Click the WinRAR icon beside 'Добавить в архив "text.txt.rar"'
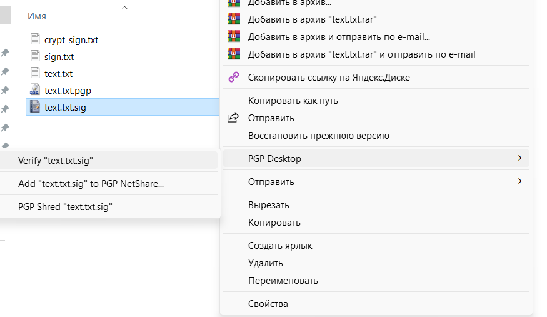 pyautogui.click(x=234, y=19)
